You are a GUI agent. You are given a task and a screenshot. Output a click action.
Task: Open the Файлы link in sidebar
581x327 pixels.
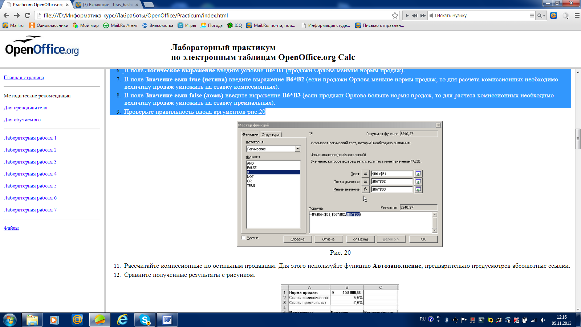(11, 228)
